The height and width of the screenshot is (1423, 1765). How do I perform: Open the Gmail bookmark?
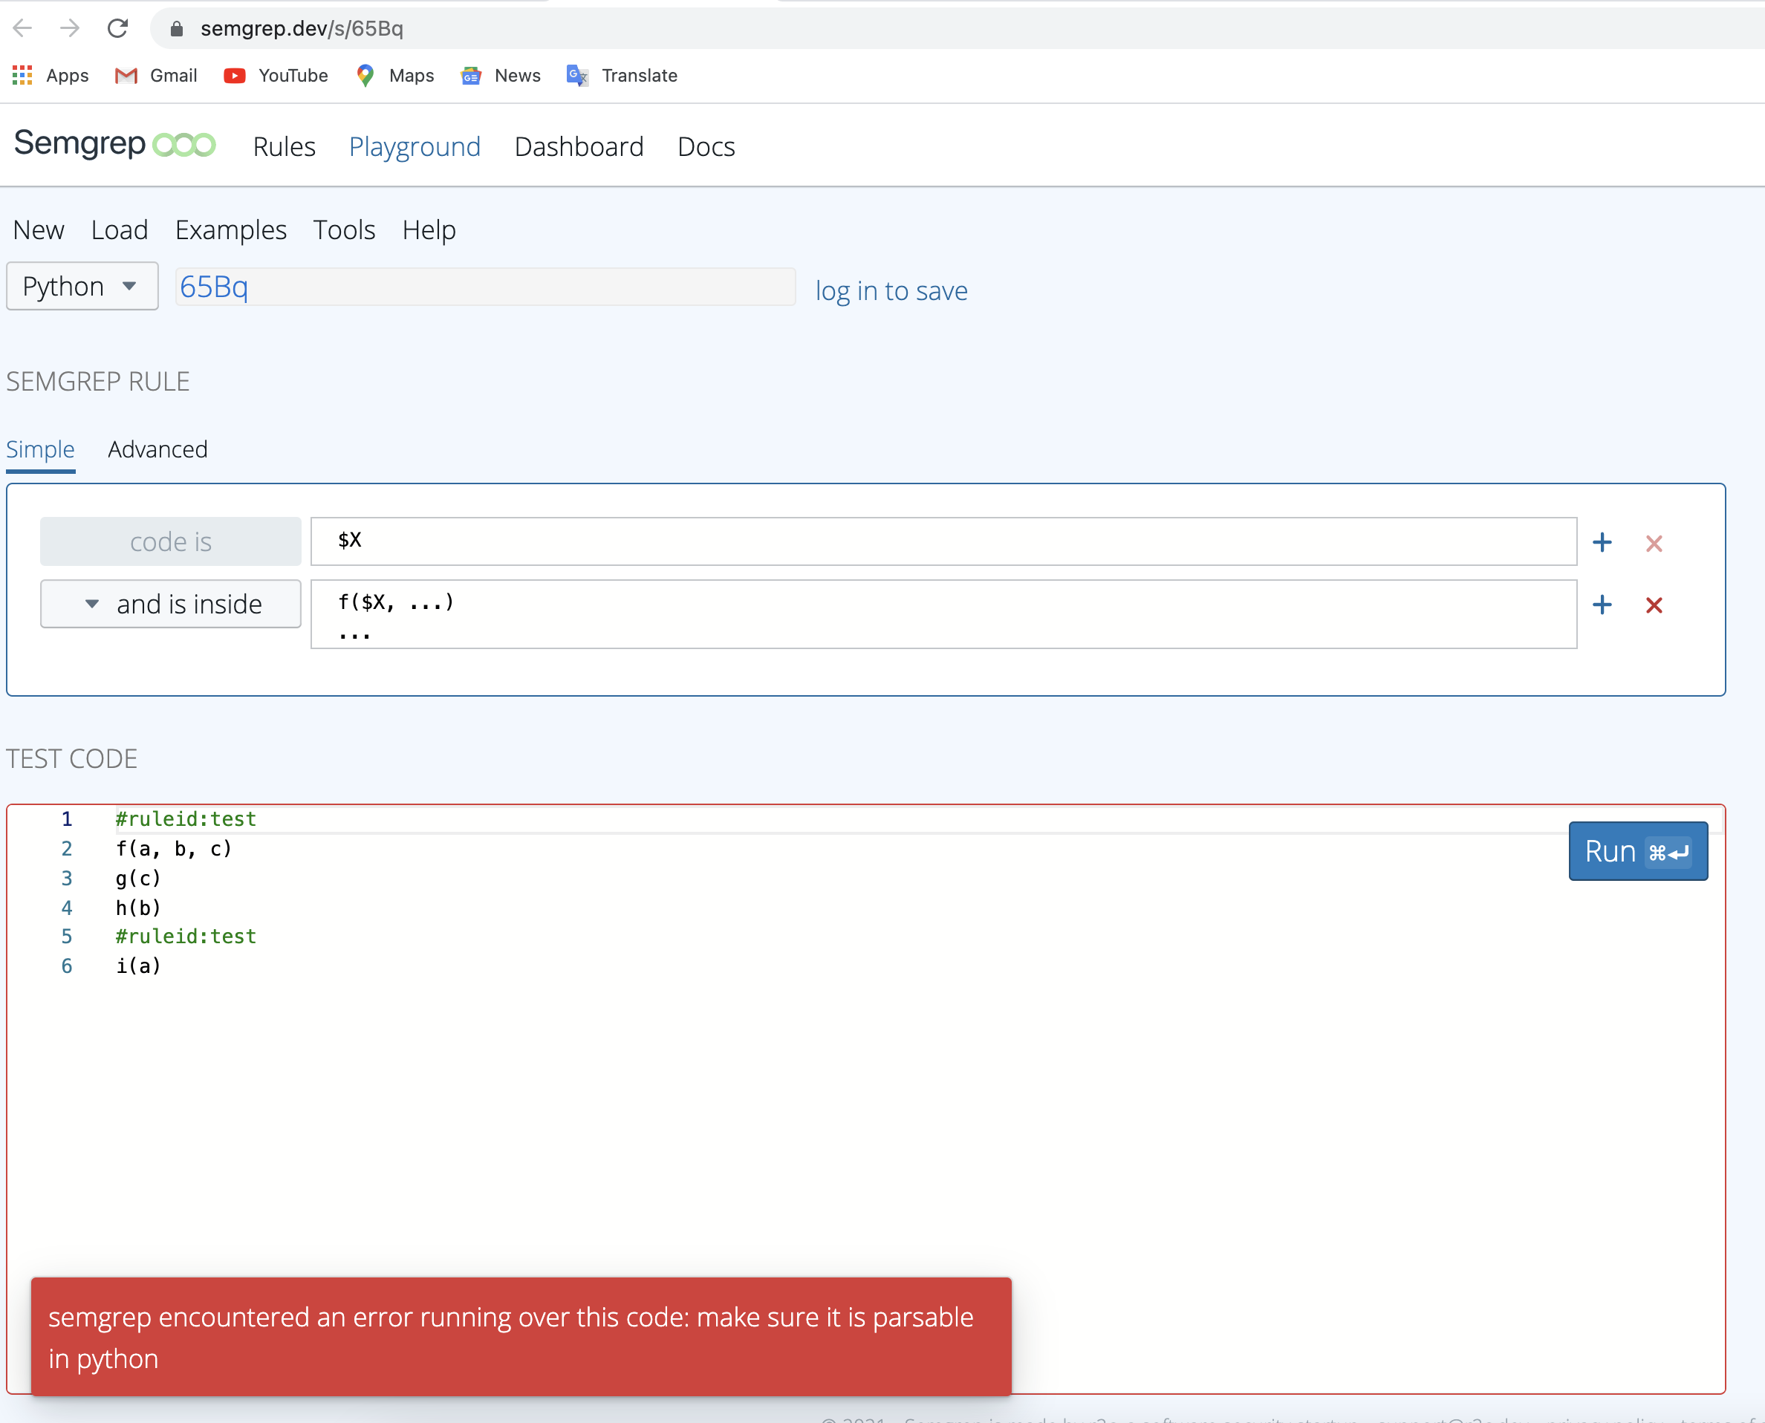156,76
